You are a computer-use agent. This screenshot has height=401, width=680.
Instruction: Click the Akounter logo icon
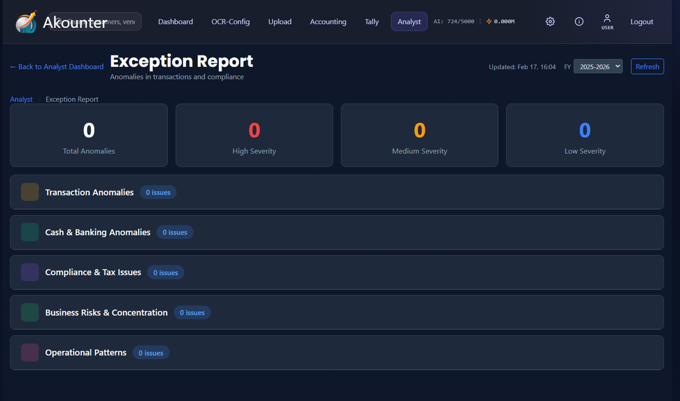click(x=25, y=22)
